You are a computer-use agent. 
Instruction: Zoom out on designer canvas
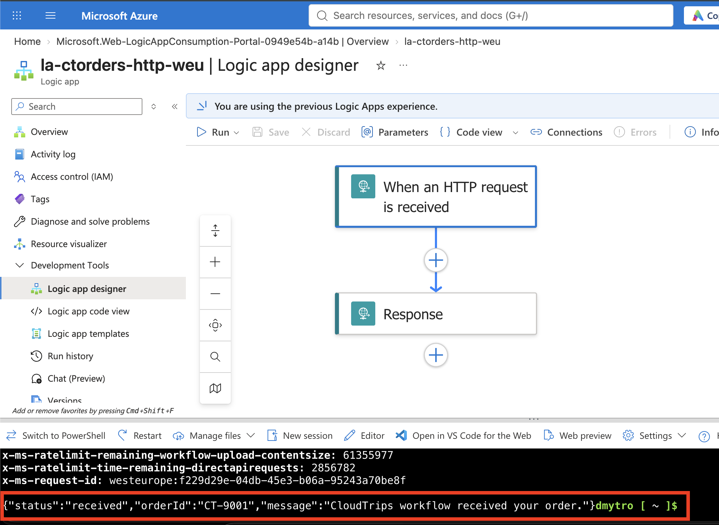pos(215,293)
